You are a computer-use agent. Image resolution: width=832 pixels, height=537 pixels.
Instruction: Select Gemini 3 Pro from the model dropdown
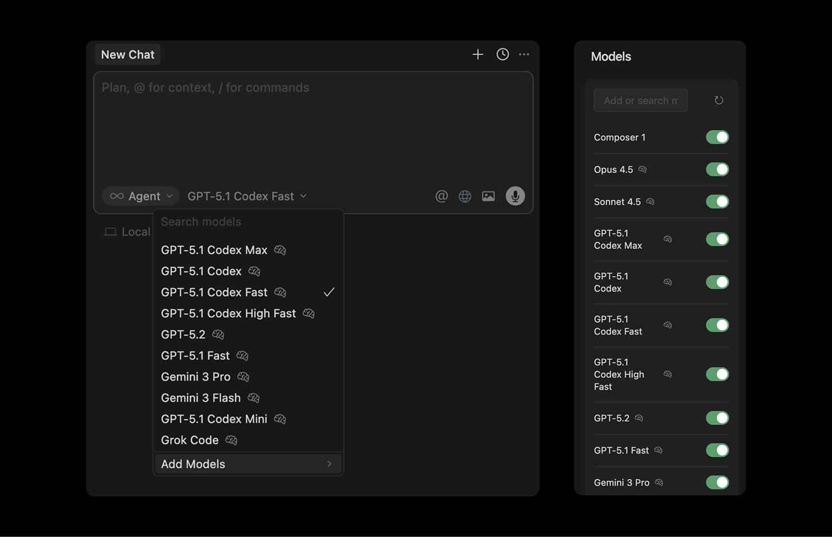248,377
